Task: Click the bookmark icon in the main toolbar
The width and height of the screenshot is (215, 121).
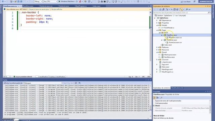Action: (138, 1)
